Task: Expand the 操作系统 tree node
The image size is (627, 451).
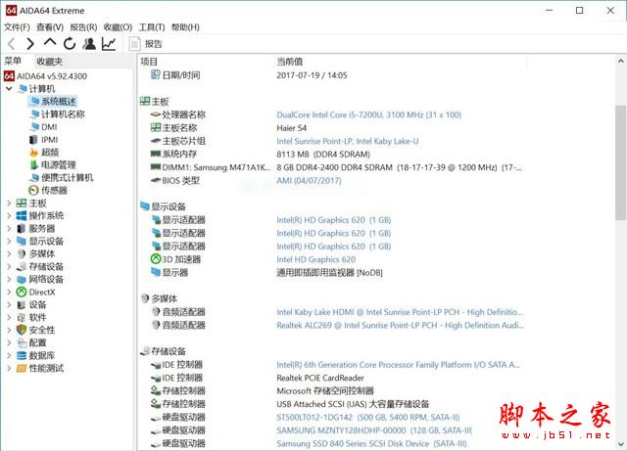Action: (x=9, y=215)
